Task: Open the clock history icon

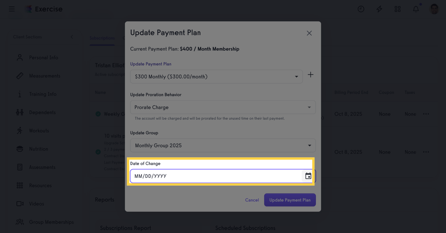Action: pos(361,9)
